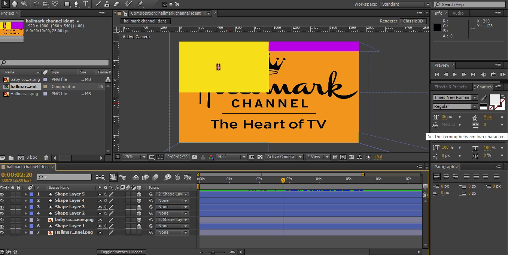
Task: Select the Hand tool
Action: click(15, 4)
